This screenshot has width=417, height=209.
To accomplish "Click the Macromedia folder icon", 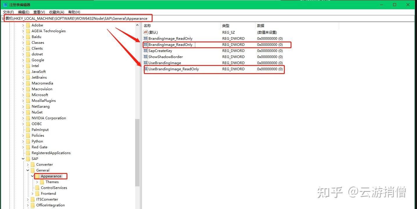I will click(x=28, y=83).
